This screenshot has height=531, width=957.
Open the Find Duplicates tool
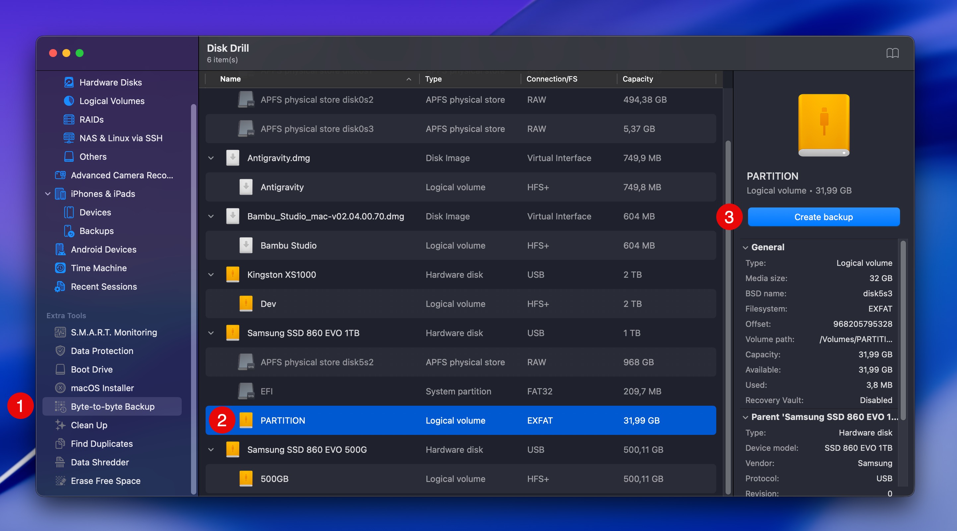102,444
